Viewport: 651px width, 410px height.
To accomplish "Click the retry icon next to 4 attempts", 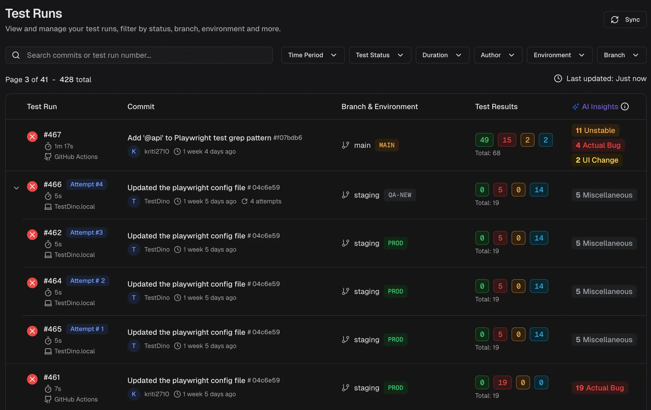I will (245, 201).
